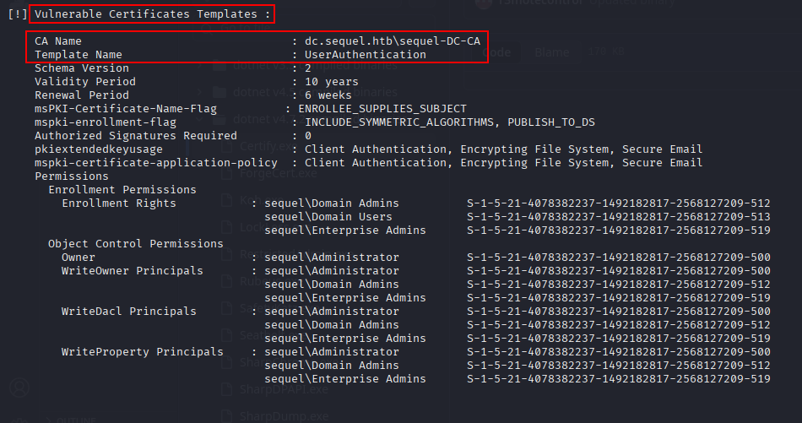Click the 'Owner' label
The height and width of the screenshot is (423, 802).
tap(79, 258)
